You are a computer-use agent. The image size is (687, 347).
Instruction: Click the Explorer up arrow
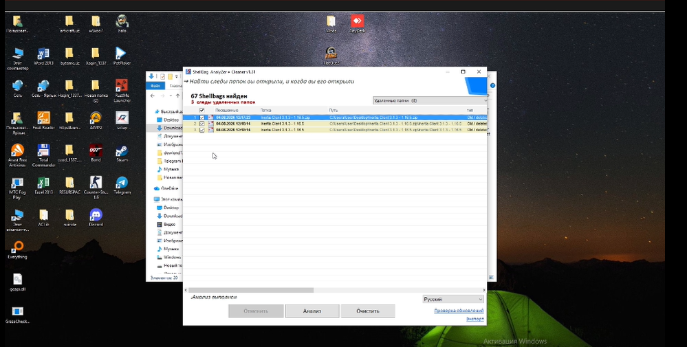pos(177,96)
